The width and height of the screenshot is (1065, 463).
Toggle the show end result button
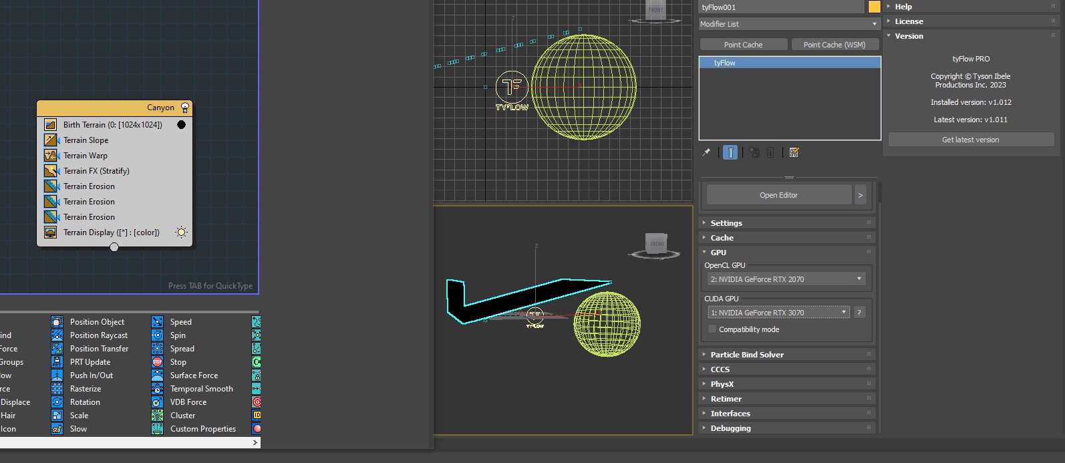point(730,153)
